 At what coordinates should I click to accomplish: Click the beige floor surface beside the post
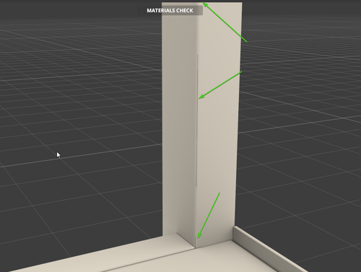(x=217, y=260)
